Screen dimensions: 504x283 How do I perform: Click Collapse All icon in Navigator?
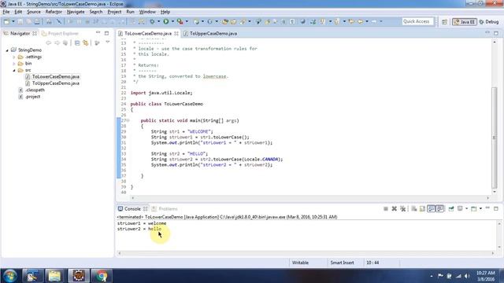[77, 42]
